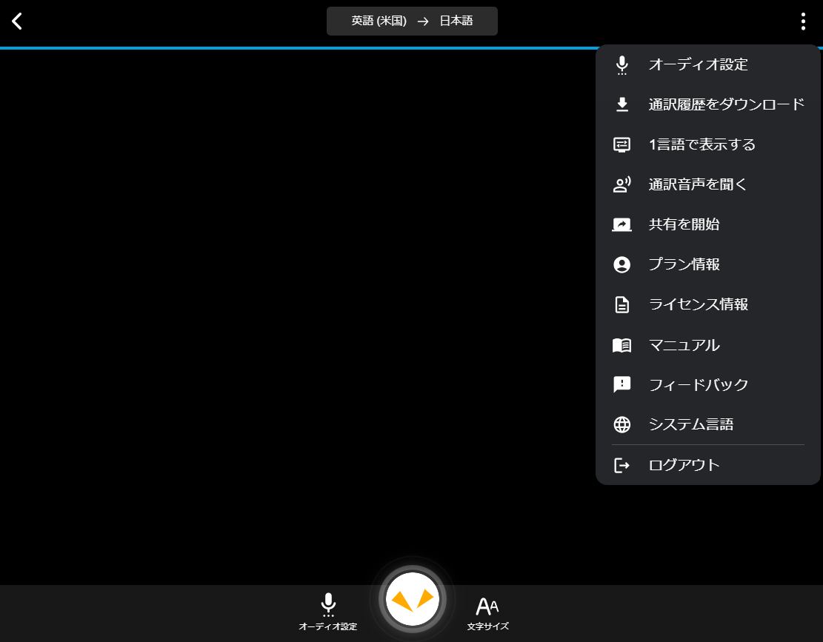Viewport: 823px width, 642px height.
Task: Select 1言語で表示する from the menu
Action: tap(701, 144)
